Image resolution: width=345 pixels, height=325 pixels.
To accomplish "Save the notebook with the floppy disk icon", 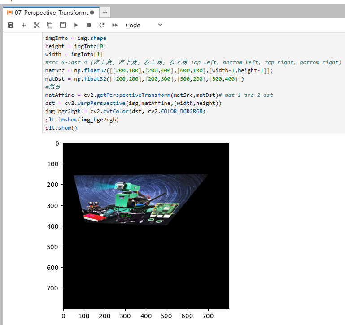I will (11, 25).
